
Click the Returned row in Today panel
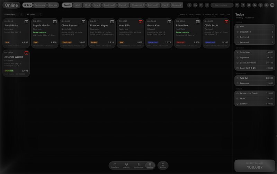pos(254,42)
